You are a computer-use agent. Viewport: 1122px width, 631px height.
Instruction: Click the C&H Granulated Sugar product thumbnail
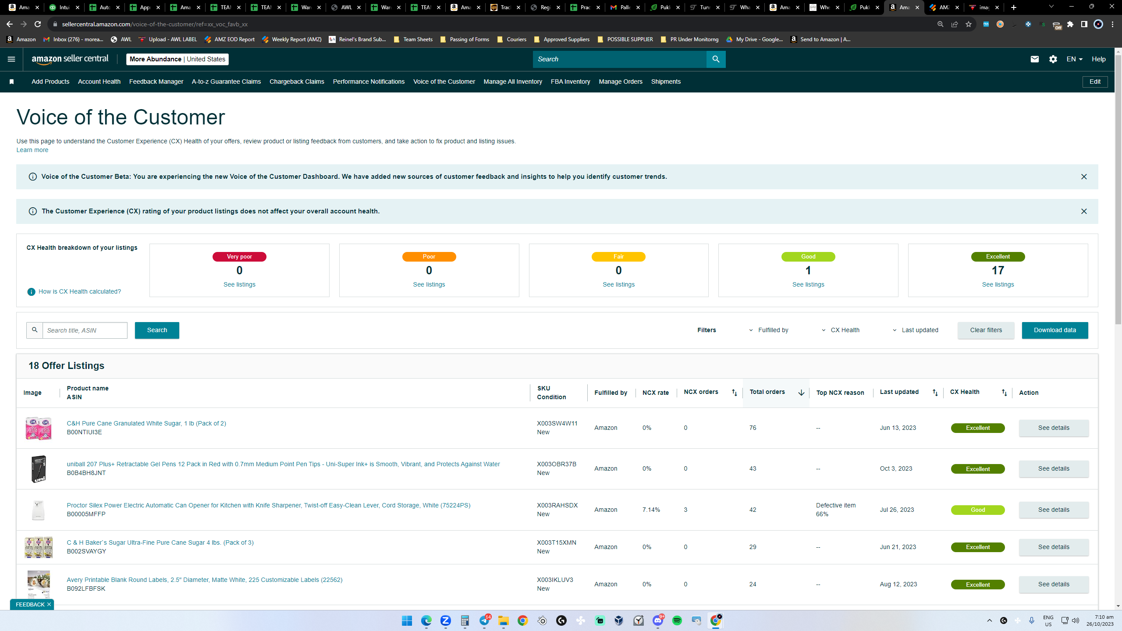tap(39, 428)
